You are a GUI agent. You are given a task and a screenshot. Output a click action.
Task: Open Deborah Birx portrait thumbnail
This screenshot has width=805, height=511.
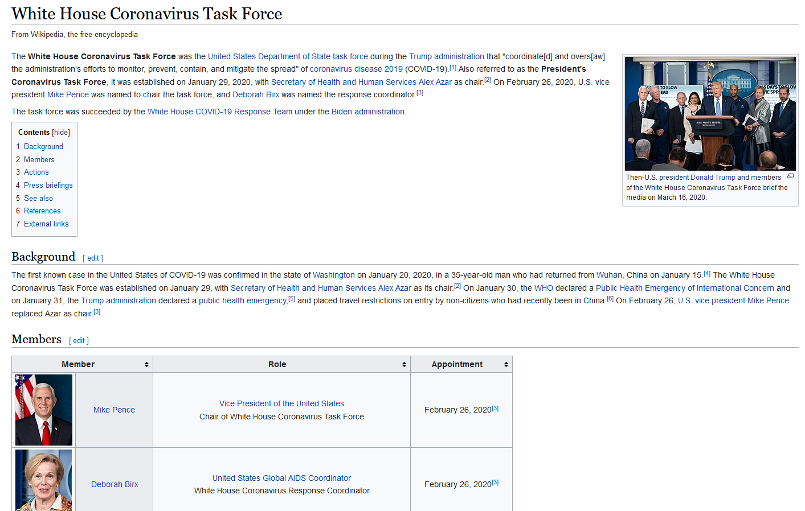[x=44, y=480]
